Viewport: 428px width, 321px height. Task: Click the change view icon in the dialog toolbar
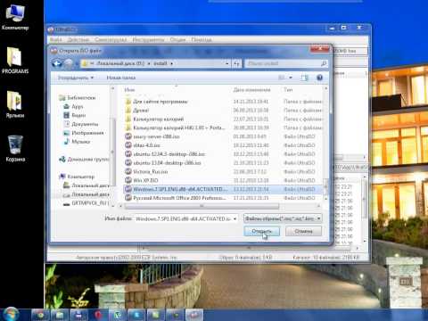(281, 78)
